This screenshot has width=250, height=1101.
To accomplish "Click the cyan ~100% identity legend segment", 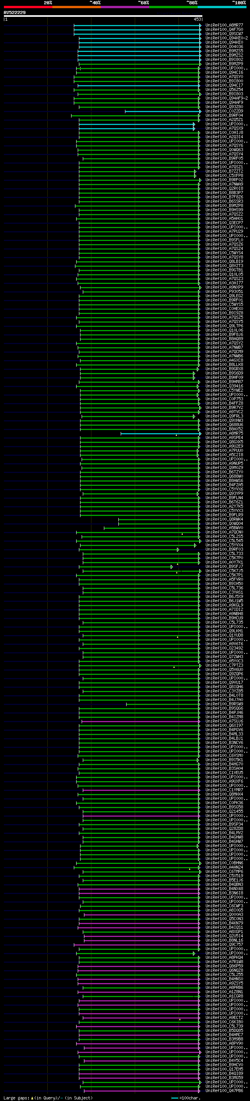I will pos(222,7).
